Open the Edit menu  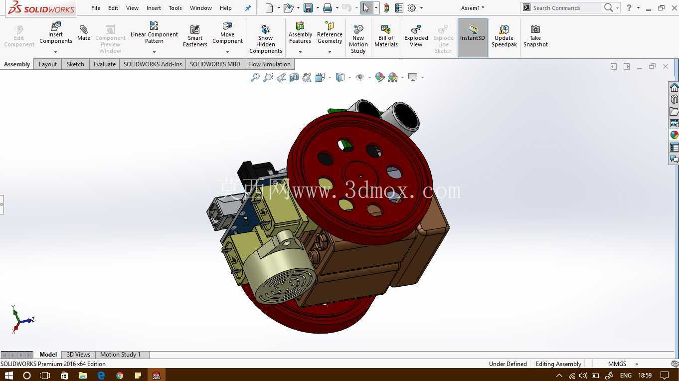pyautogui.click(x=113, y=8)
